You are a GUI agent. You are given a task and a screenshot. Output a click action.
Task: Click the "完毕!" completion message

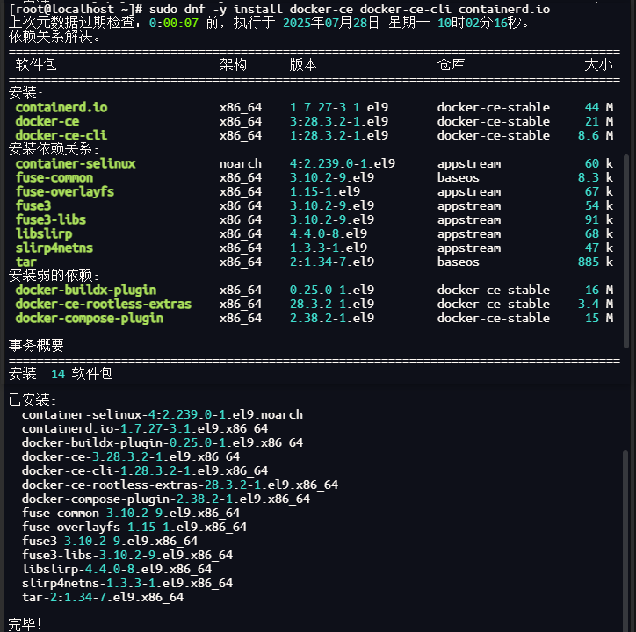25,624
